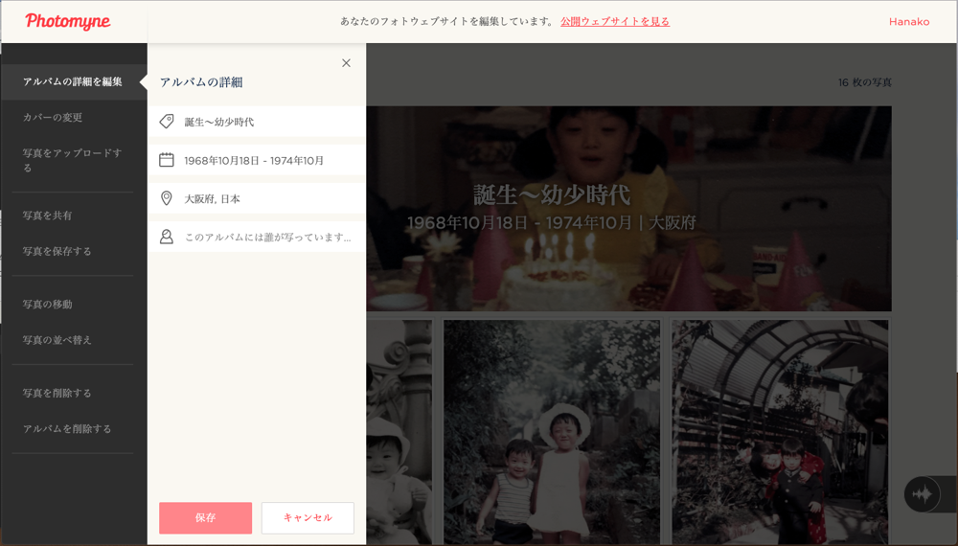Click the キャンセル button

308,518
